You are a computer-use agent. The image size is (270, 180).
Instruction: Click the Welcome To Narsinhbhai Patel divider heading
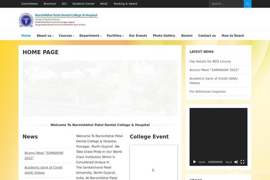[x=100, y=125]
